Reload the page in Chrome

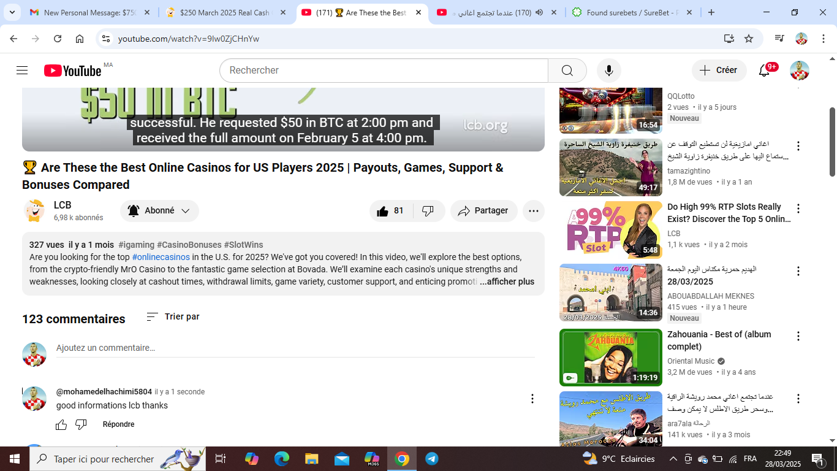point(58,39)
